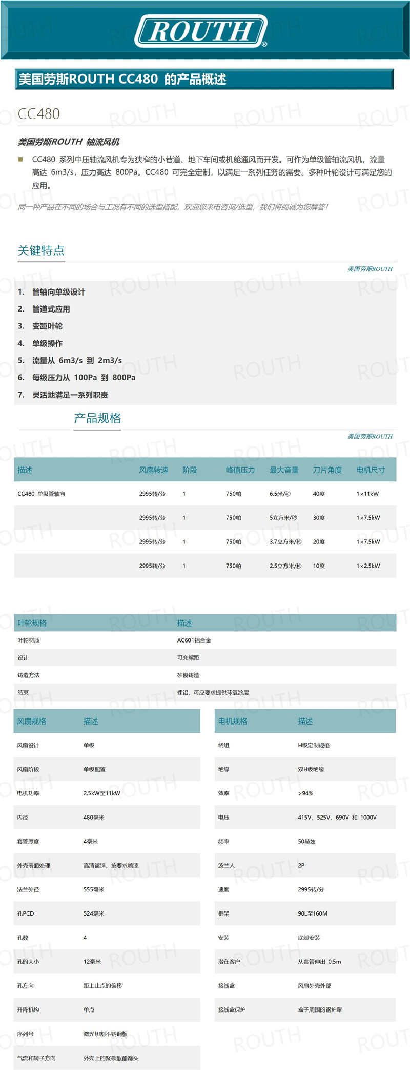Select the value "可变螺距"
The width and height of the screenshot is (410, 1070).
[188, 658]
